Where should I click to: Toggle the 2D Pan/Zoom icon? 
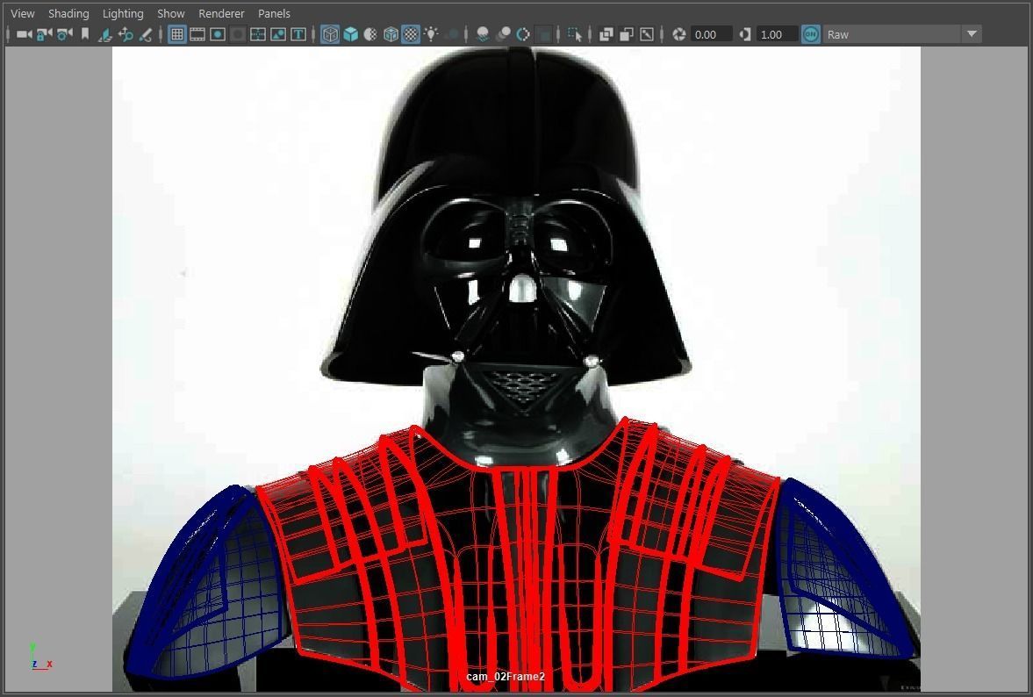tap(126, 34)
